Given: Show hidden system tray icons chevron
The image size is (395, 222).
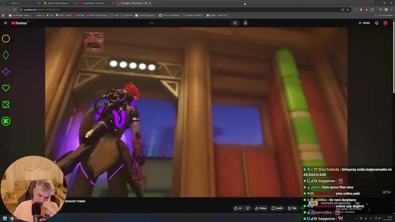Looking at the screenshot, I should click(x=356, y=218).
